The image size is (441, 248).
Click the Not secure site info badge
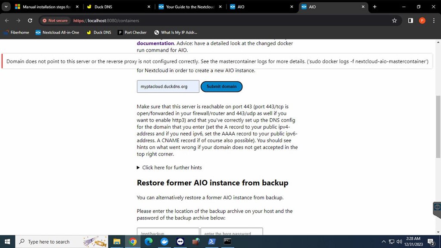(x=55, y=21)
